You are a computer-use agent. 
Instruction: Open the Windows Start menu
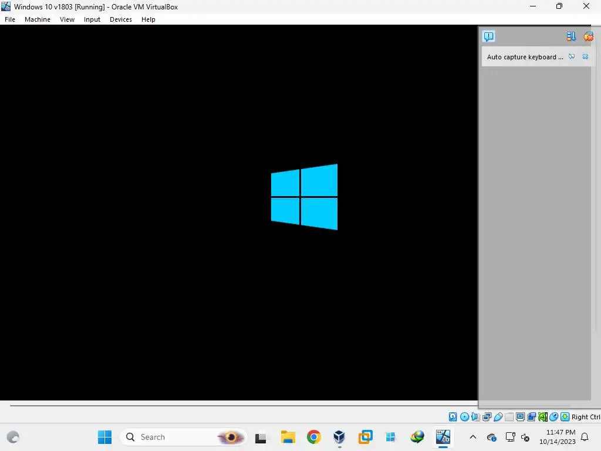pyautogui.click(x=104, y=437)
